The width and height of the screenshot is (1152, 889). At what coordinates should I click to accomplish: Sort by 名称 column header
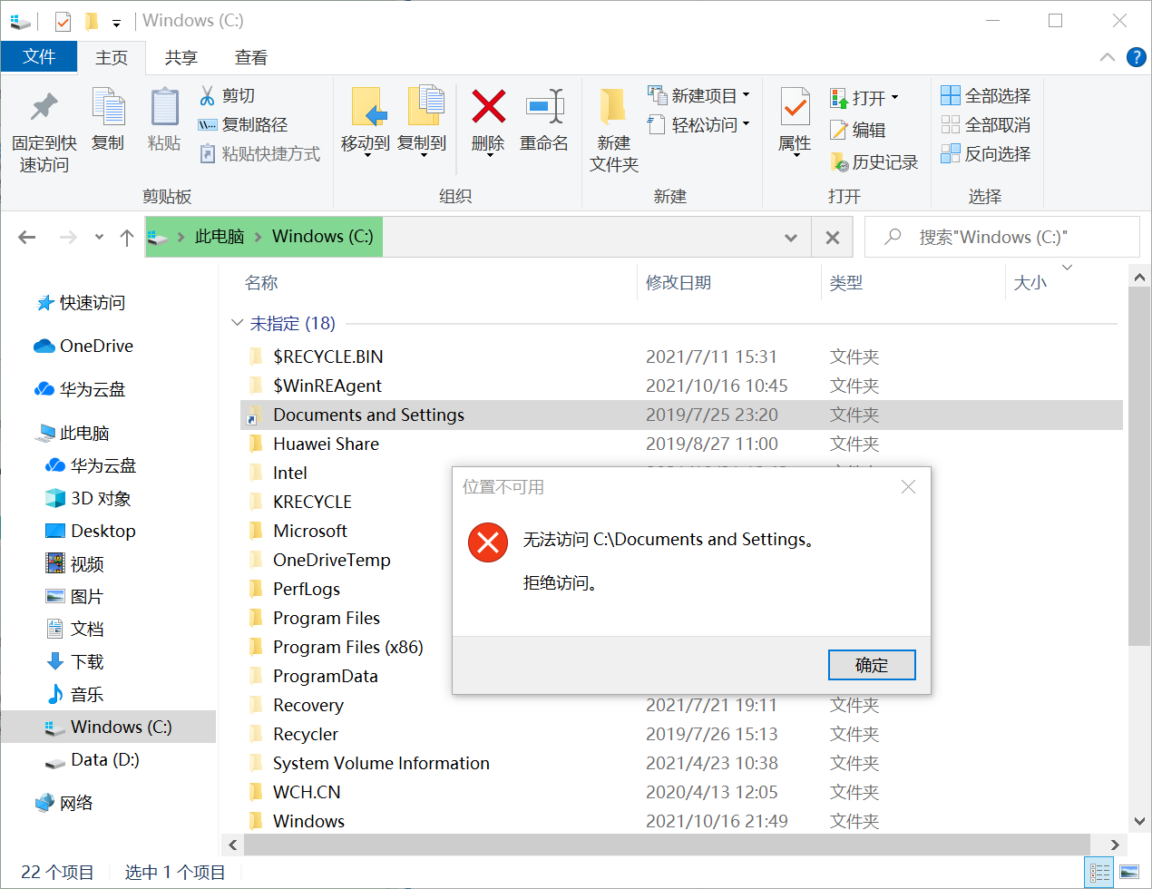[x=261, y=283]
